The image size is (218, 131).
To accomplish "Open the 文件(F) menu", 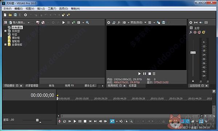I will [x=7, y=9].
